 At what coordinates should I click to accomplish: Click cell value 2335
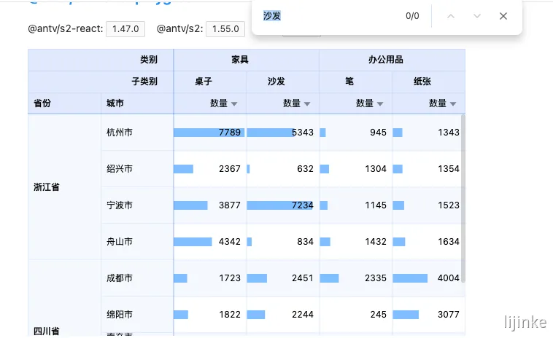click(376, 278)
